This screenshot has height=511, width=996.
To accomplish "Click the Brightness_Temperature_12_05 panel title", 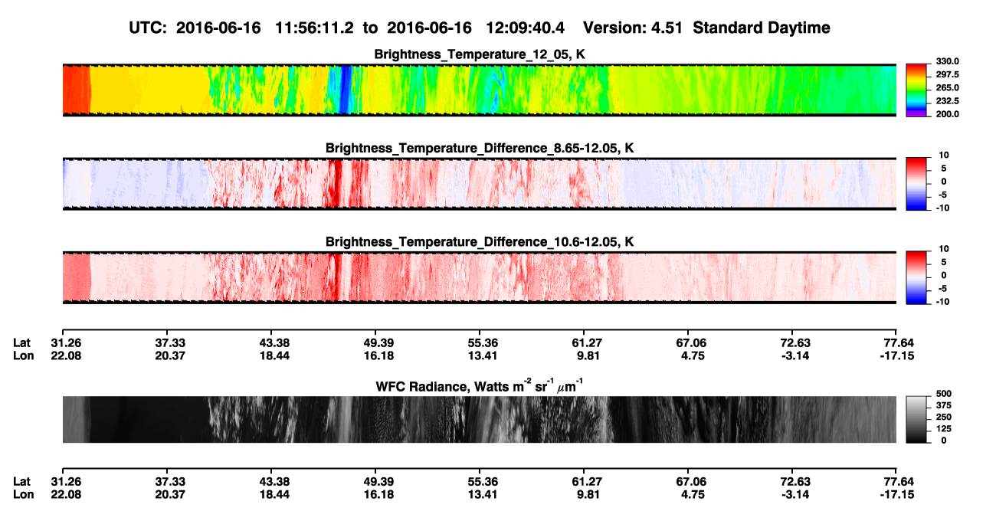I will click(x=480, y=54).
